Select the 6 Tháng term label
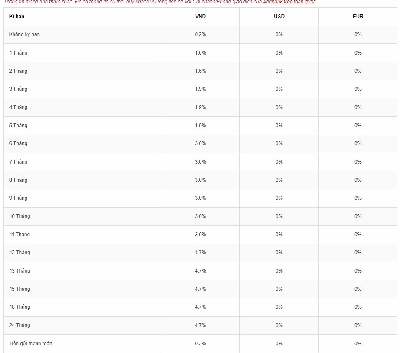 [18, 143]
